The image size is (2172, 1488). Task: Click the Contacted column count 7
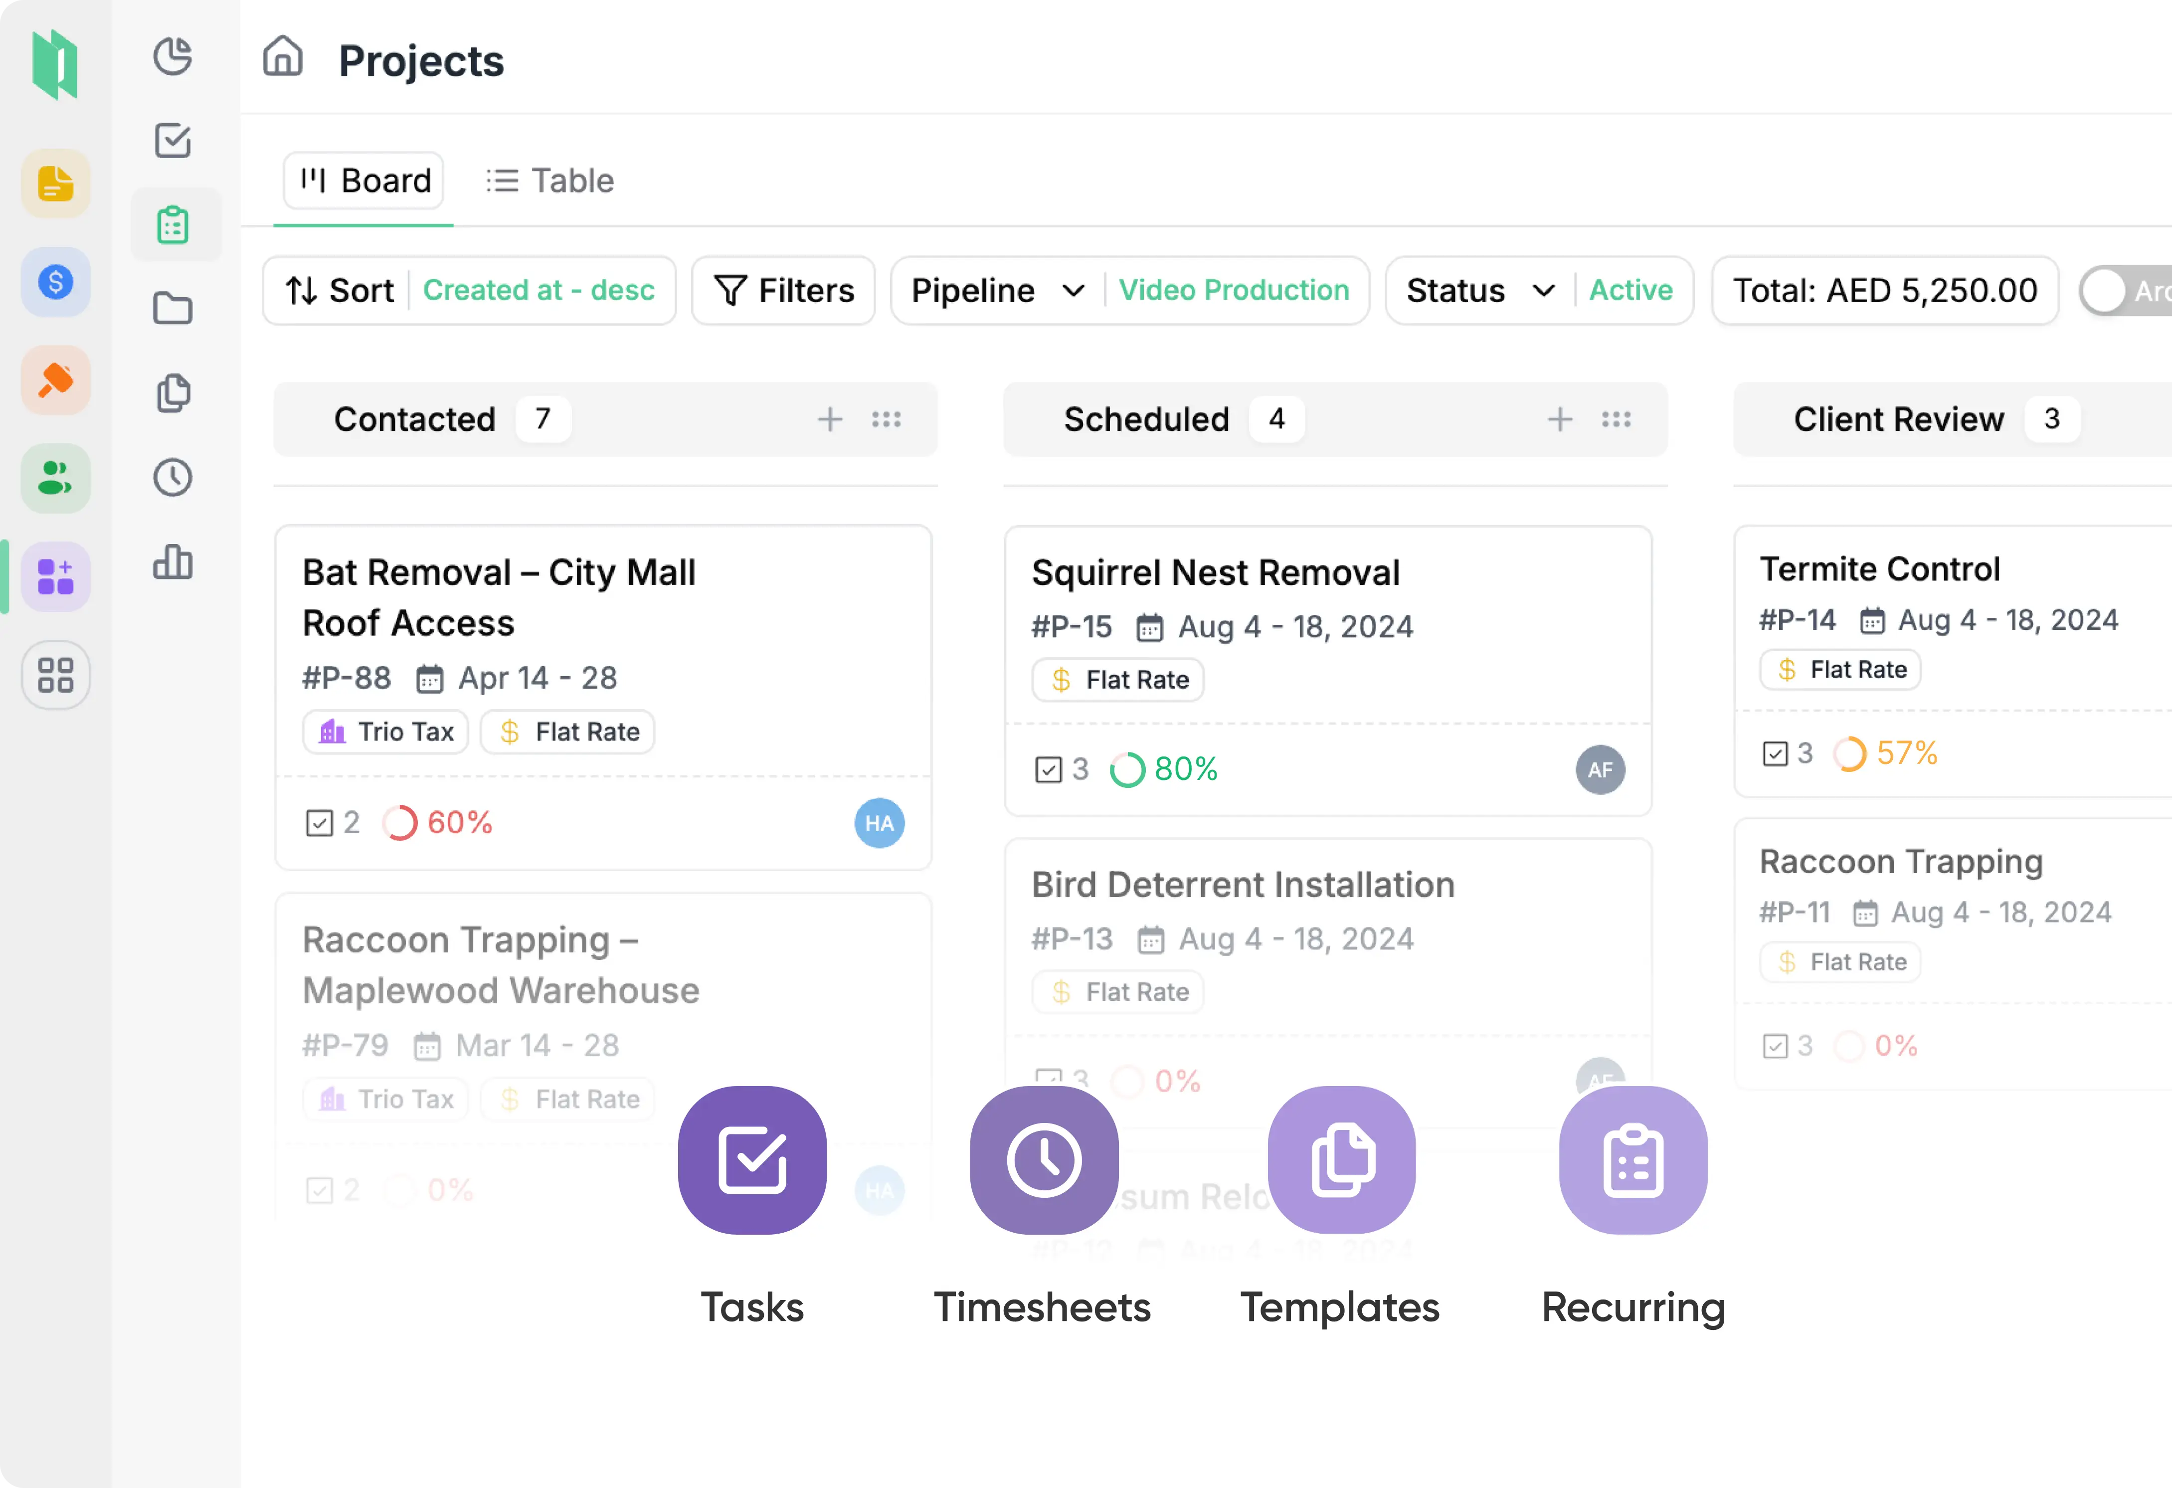click(x=543, y=419)
